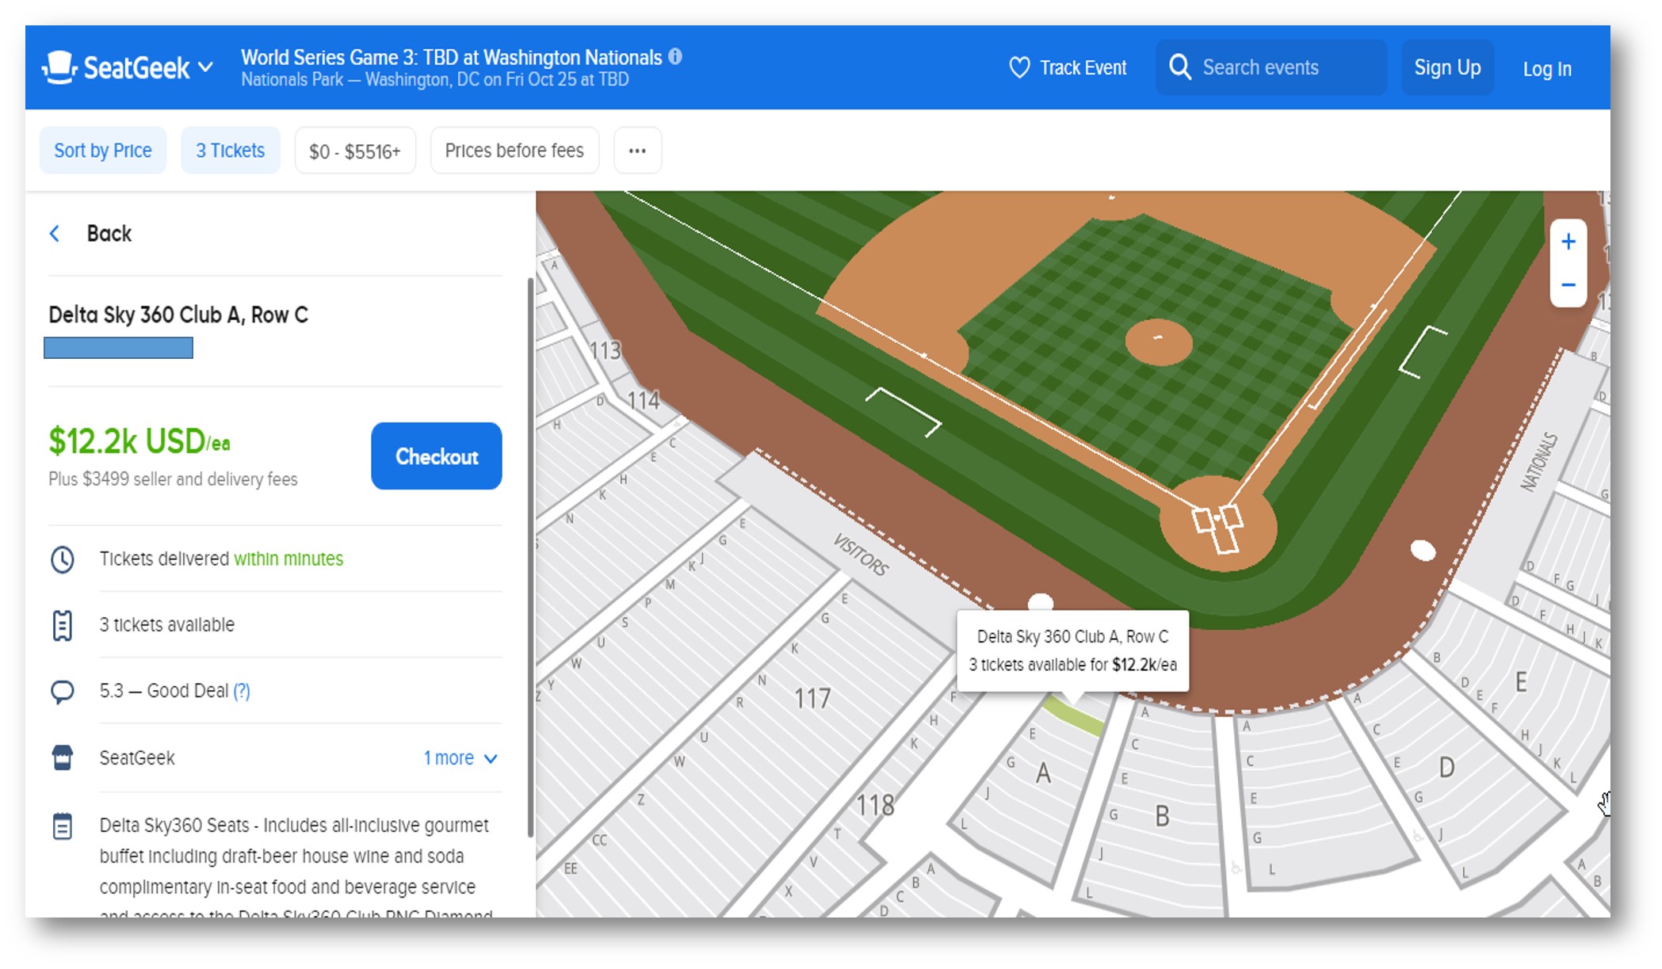Zoom out on the seating map
The image size is (1662, 969).
point(1568,284)
